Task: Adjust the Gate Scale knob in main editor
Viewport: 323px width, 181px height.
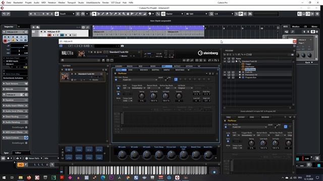Action: tap(153, 96)
